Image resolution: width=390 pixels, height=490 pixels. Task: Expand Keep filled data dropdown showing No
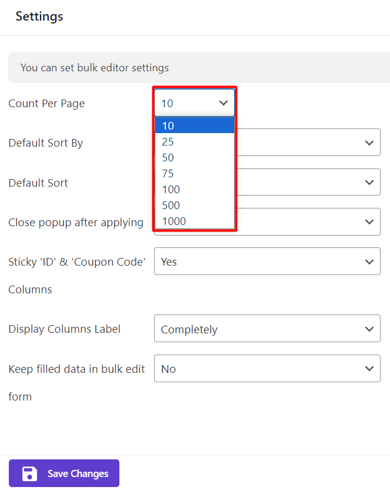[x=267, y=369]
